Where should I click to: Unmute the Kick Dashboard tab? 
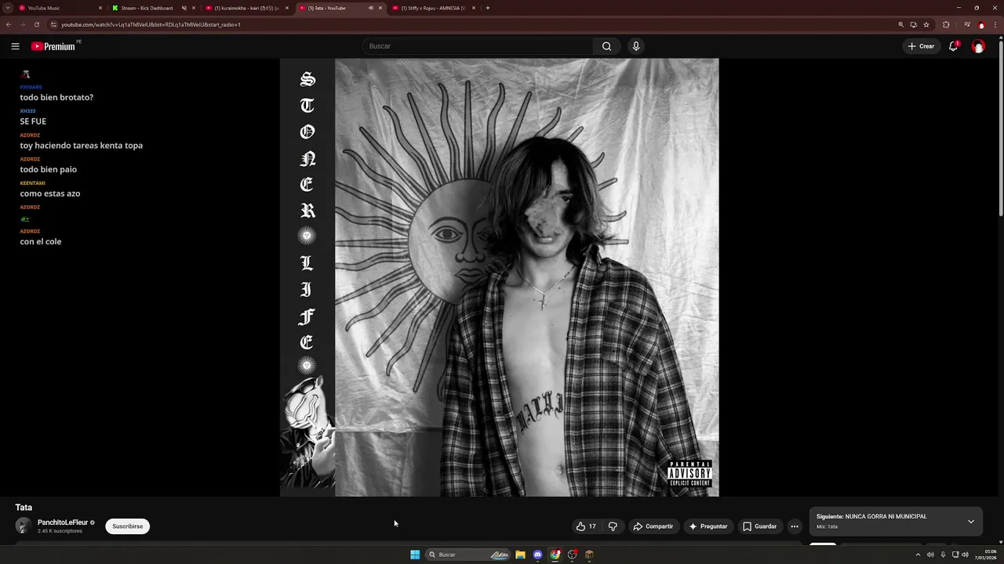tap(184, 8)
